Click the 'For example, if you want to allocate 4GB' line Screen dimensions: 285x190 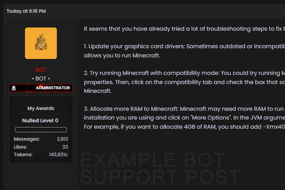[x=184, y=127]
